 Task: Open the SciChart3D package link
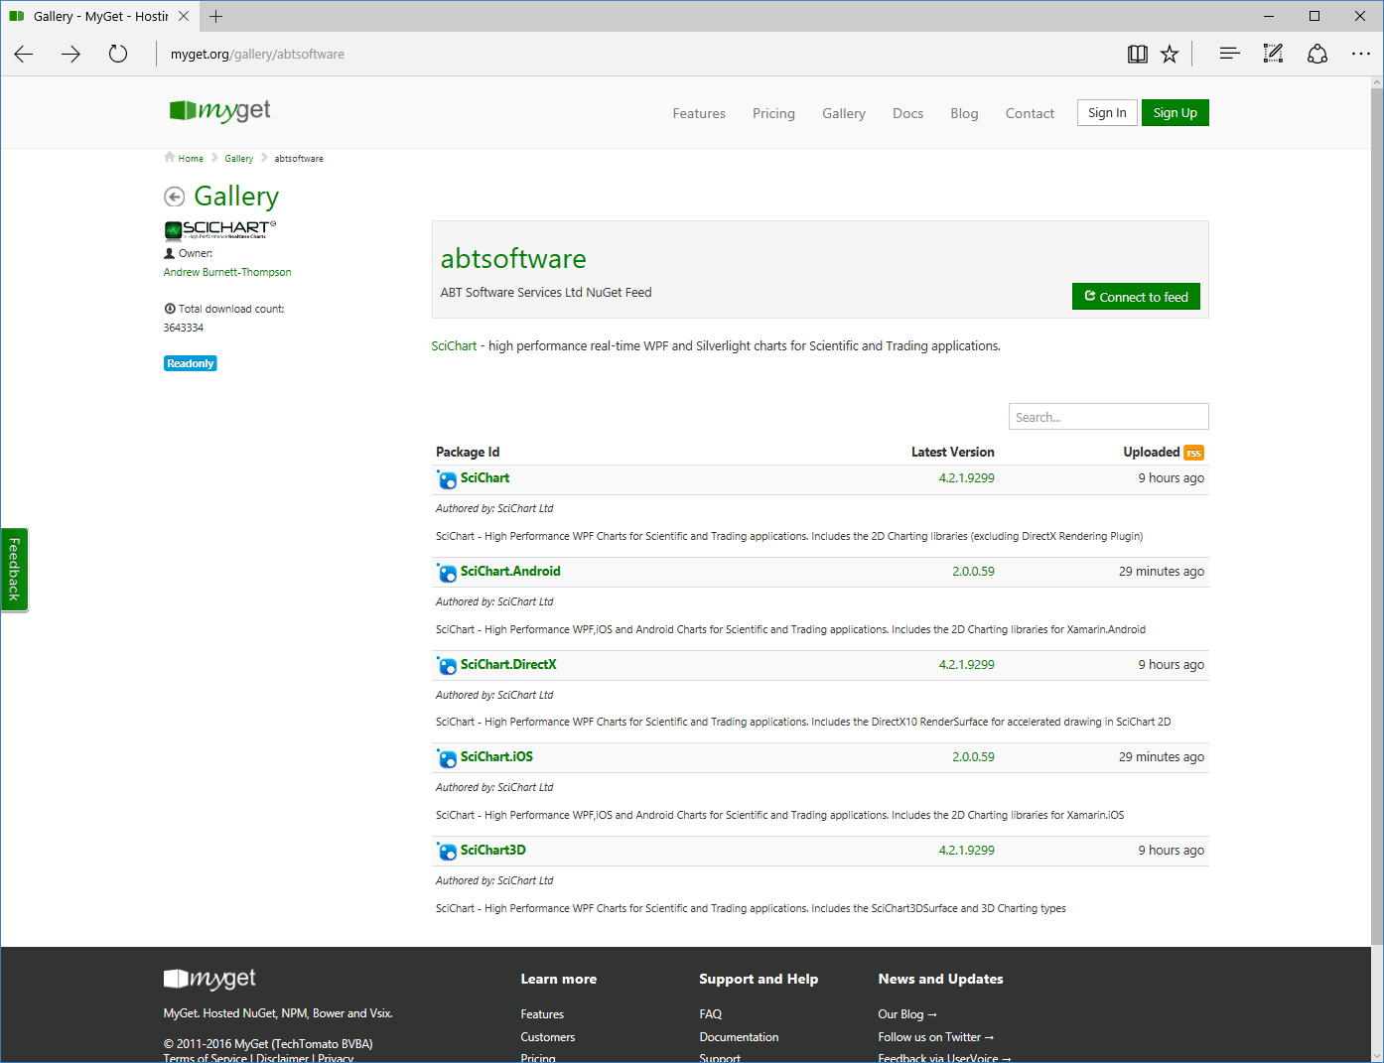point(492,851)
